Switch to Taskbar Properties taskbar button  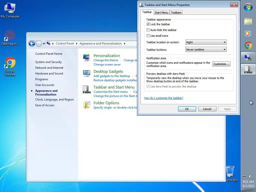tap(248, 69)
